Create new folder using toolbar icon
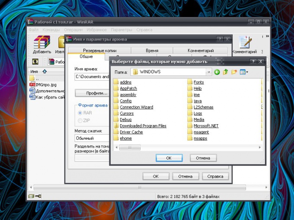Viewport: 294px width, 220px height. point(234,72)
